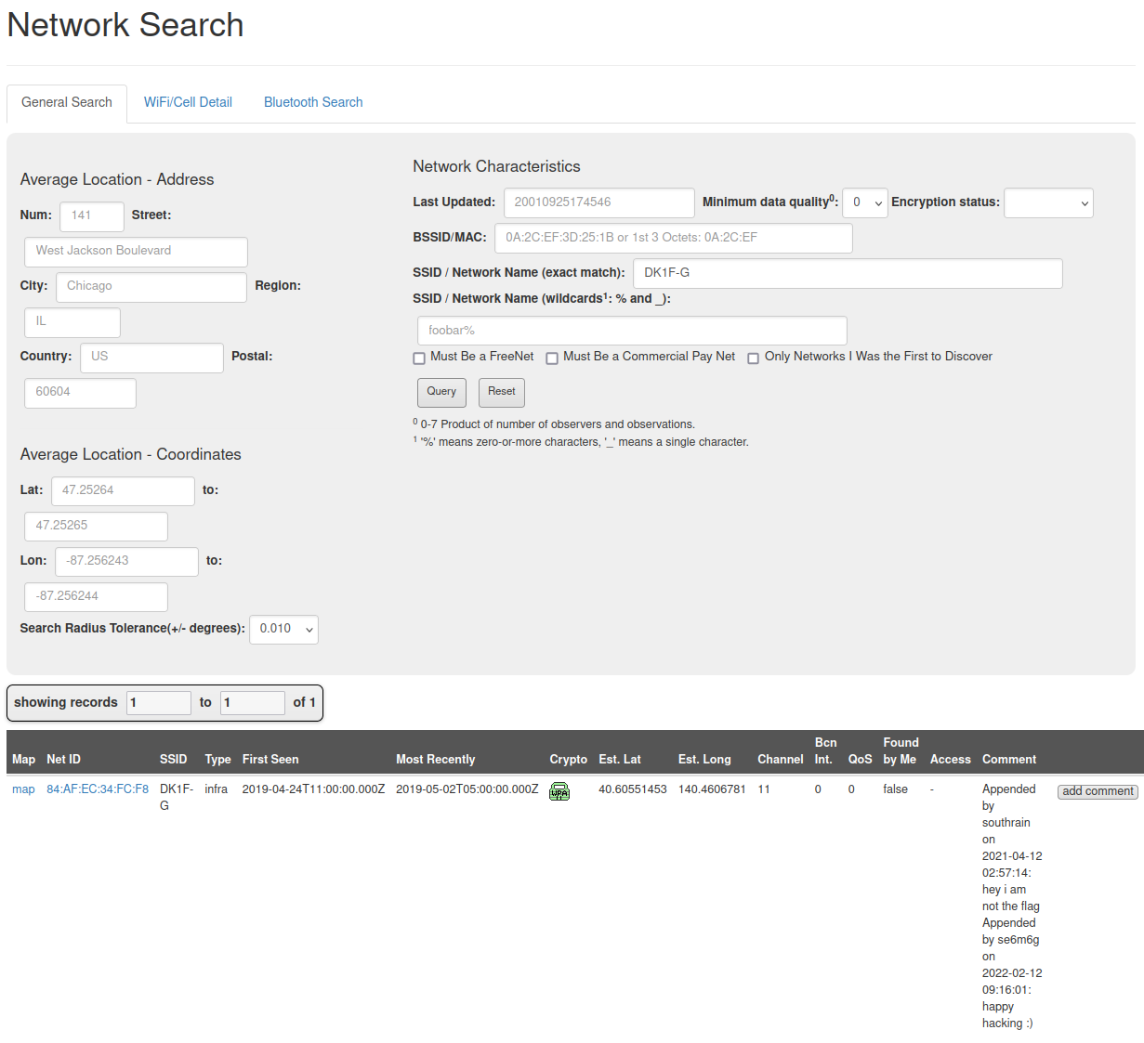The width and height of the screenshot is (1144, 1043).
Task: Click the Lat starting value field
Action: pyautogui.click(x=123, y=491)
